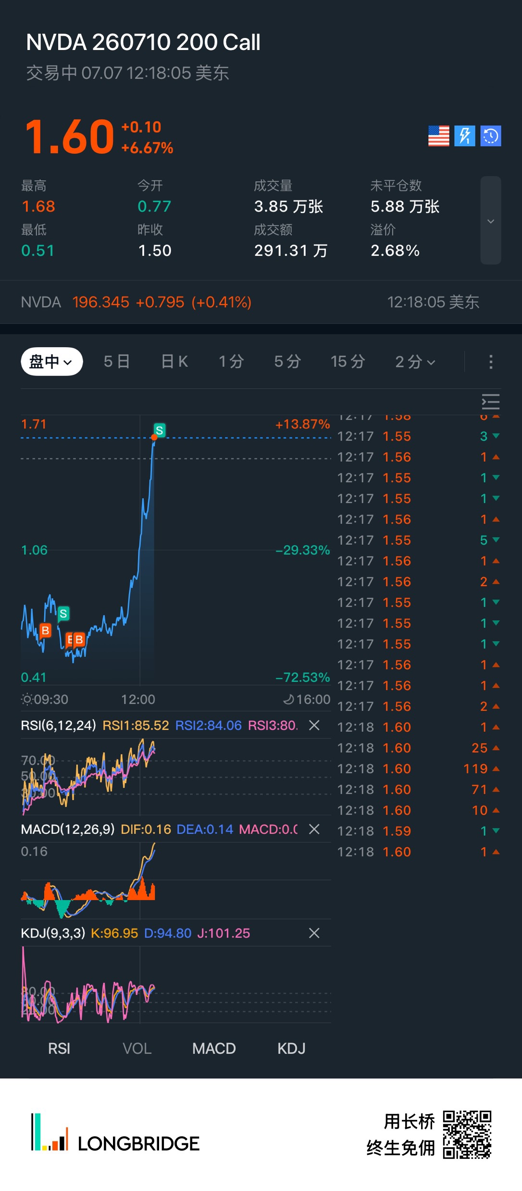Tap the trade list layout icon

pos(491,402)
